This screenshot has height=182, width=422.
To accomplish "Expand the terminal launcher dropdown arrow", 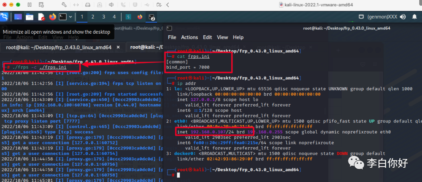I will point(70,17).
